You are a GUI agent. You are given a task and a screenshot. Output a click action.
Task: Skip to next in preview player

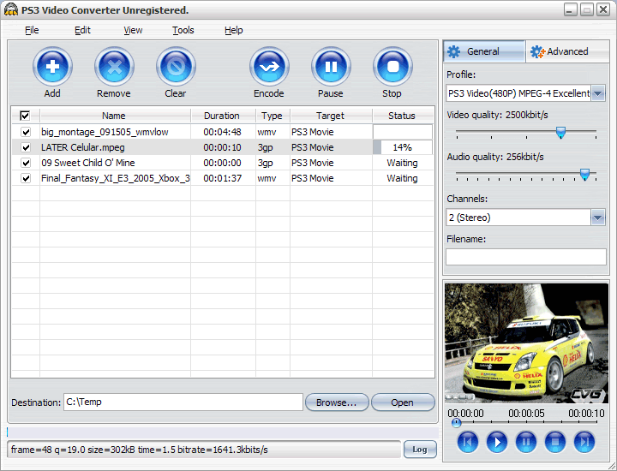tap(584, 442)
